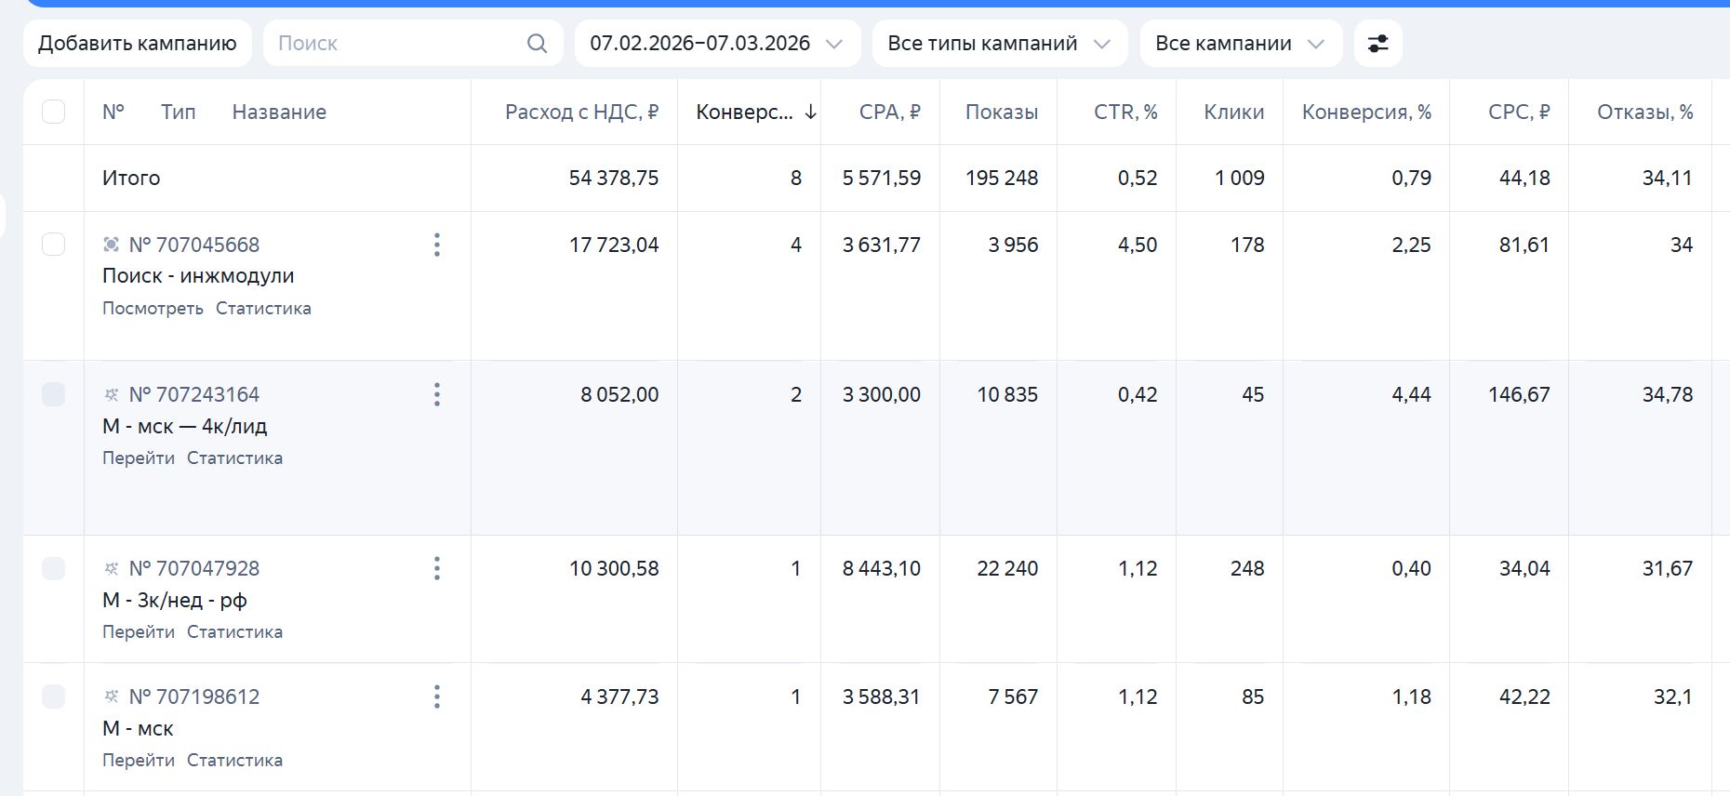This screenshot has height=796, width=1730.
Task: Open the date range 07.02.2026–07.03.2026 dropdown
Action: (717, 43)
